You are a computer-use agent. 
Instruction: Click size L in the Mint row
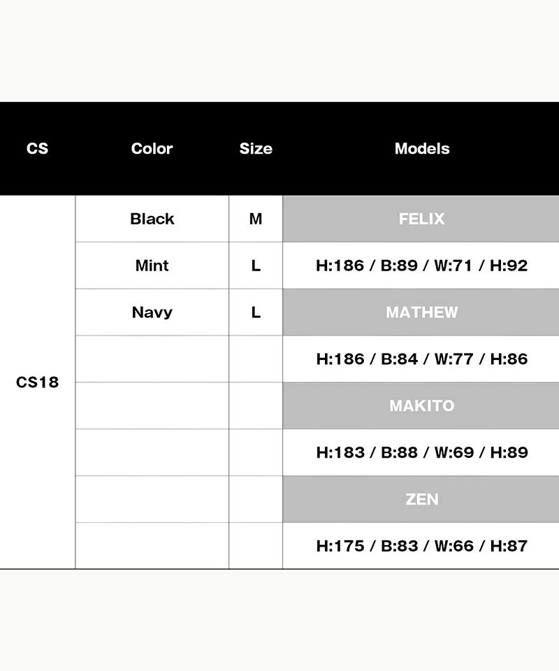[256, 266]
